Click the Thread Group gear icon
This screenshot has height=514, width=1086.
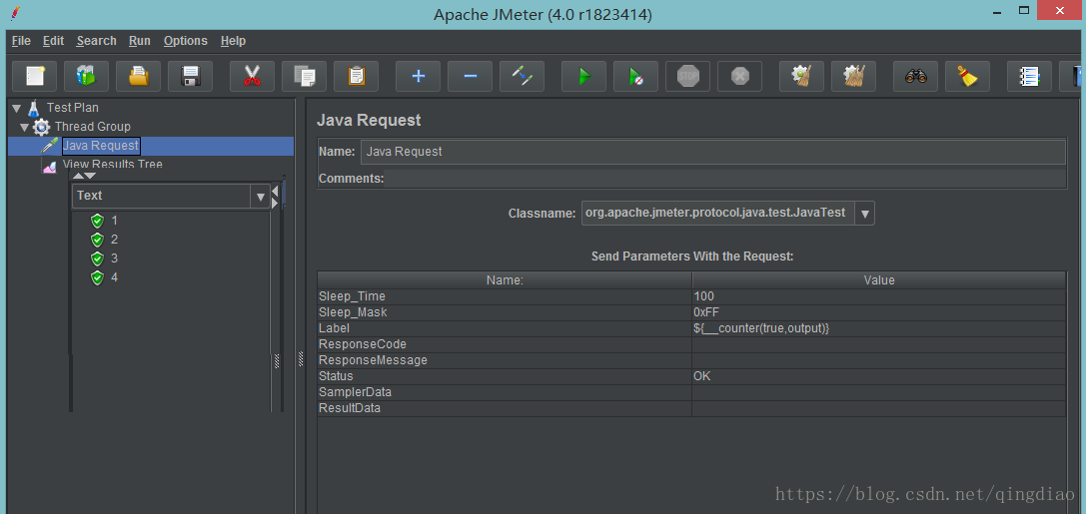[x=42, y=128]
